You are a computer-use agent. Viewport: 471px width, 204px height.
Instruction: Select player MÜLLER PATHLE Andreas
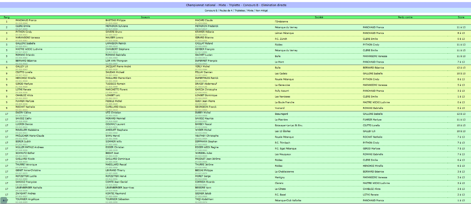pyautogui.click(x=29, y=147)
